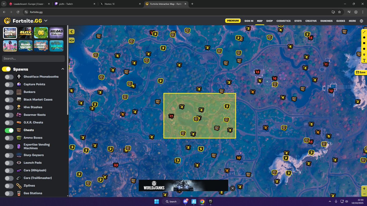Screen dimensions: 367x206
Task: Select the text annotation tool
Action: pyautogui.click(x=364, y=60)
